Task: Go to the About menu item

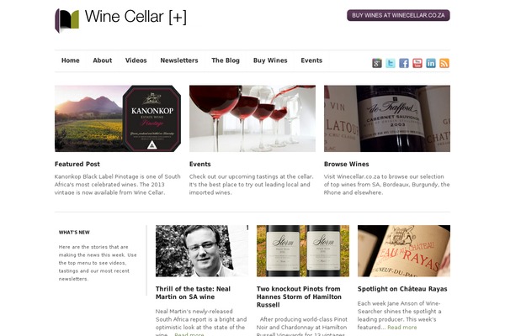Action: click(x=103, y=60)
